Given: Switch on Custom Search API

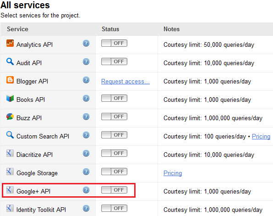Looking at the screenshot, I should click(x=114, y=135).
